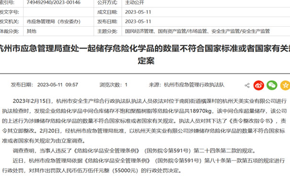Click the title's second line 定案
Viewport: 290px width, 179px height.
[x=146, y=61]
